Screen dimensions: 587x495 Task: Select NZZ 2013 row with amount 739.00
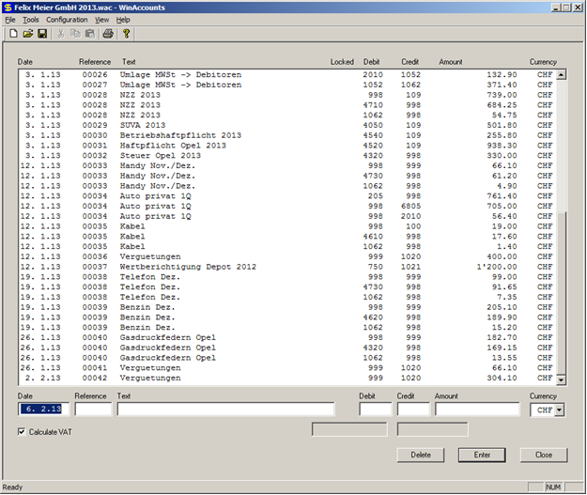click(287, 95)
